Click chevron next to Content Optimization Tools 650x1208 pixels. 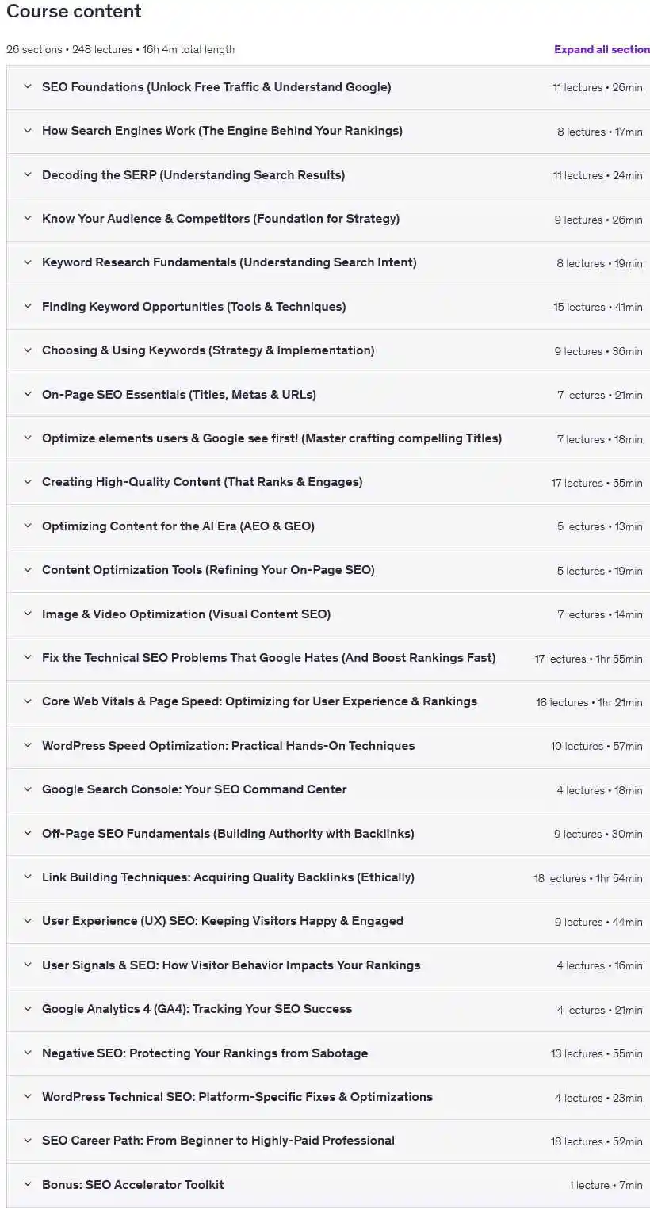point(28,570)
